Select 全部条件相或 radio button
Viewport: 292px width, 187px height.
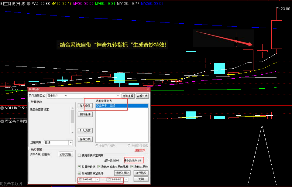pyautogui.click(x=129, y=146)
